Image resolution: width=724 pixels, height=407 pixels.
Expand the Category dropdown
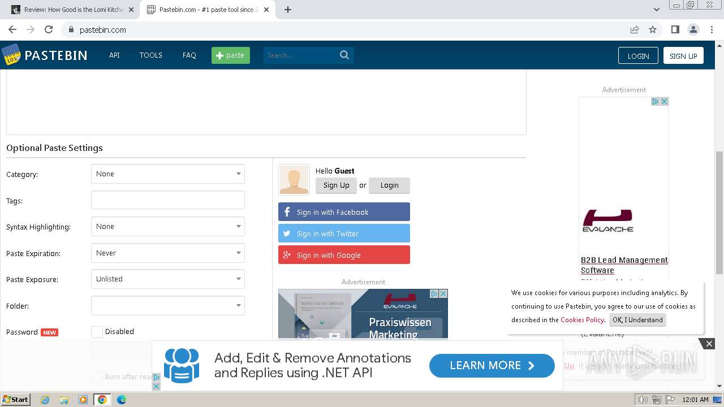point(168,174)
